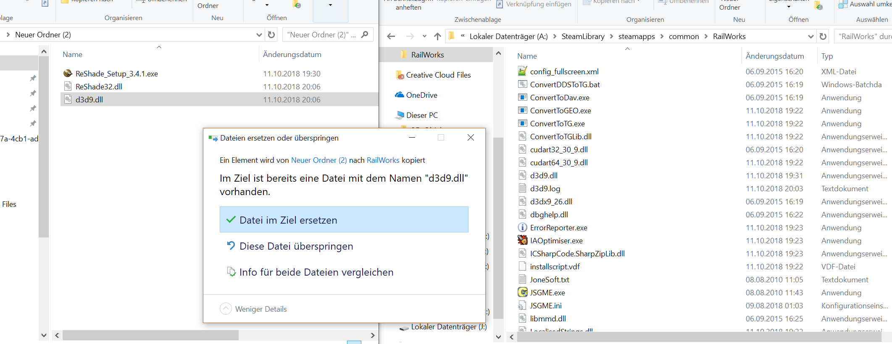Refresh the RailWorks folder view

pos(823,36)
